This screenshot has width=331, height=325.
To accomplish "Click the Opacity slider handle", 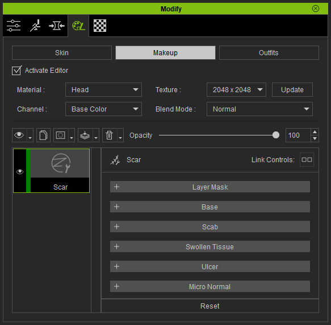I will (x=276, y=135).
